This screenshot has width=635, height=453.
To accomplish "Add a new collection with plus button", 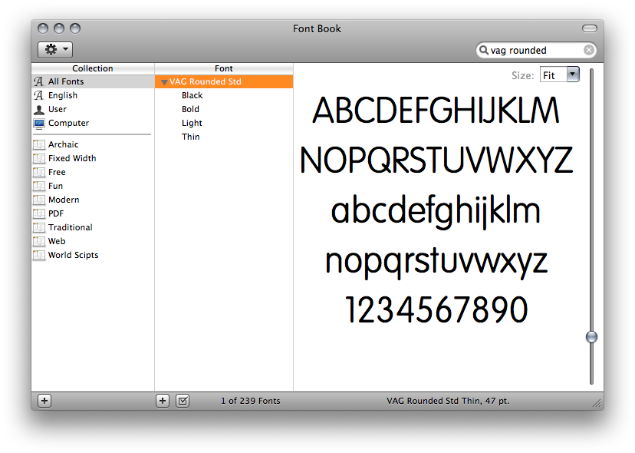I will [44, 400].
